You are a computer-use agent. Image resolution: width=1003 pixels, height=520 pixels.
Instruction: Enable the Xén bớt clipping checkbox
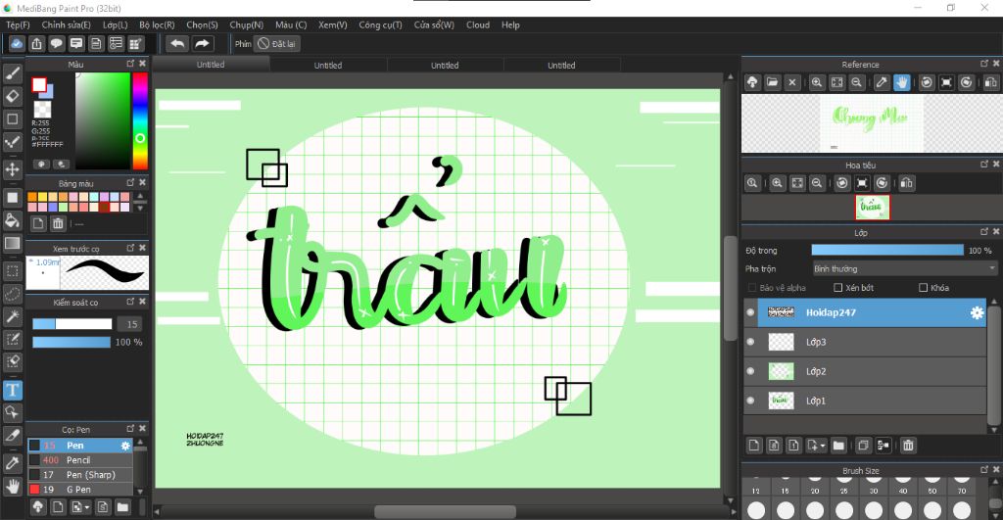838,288
